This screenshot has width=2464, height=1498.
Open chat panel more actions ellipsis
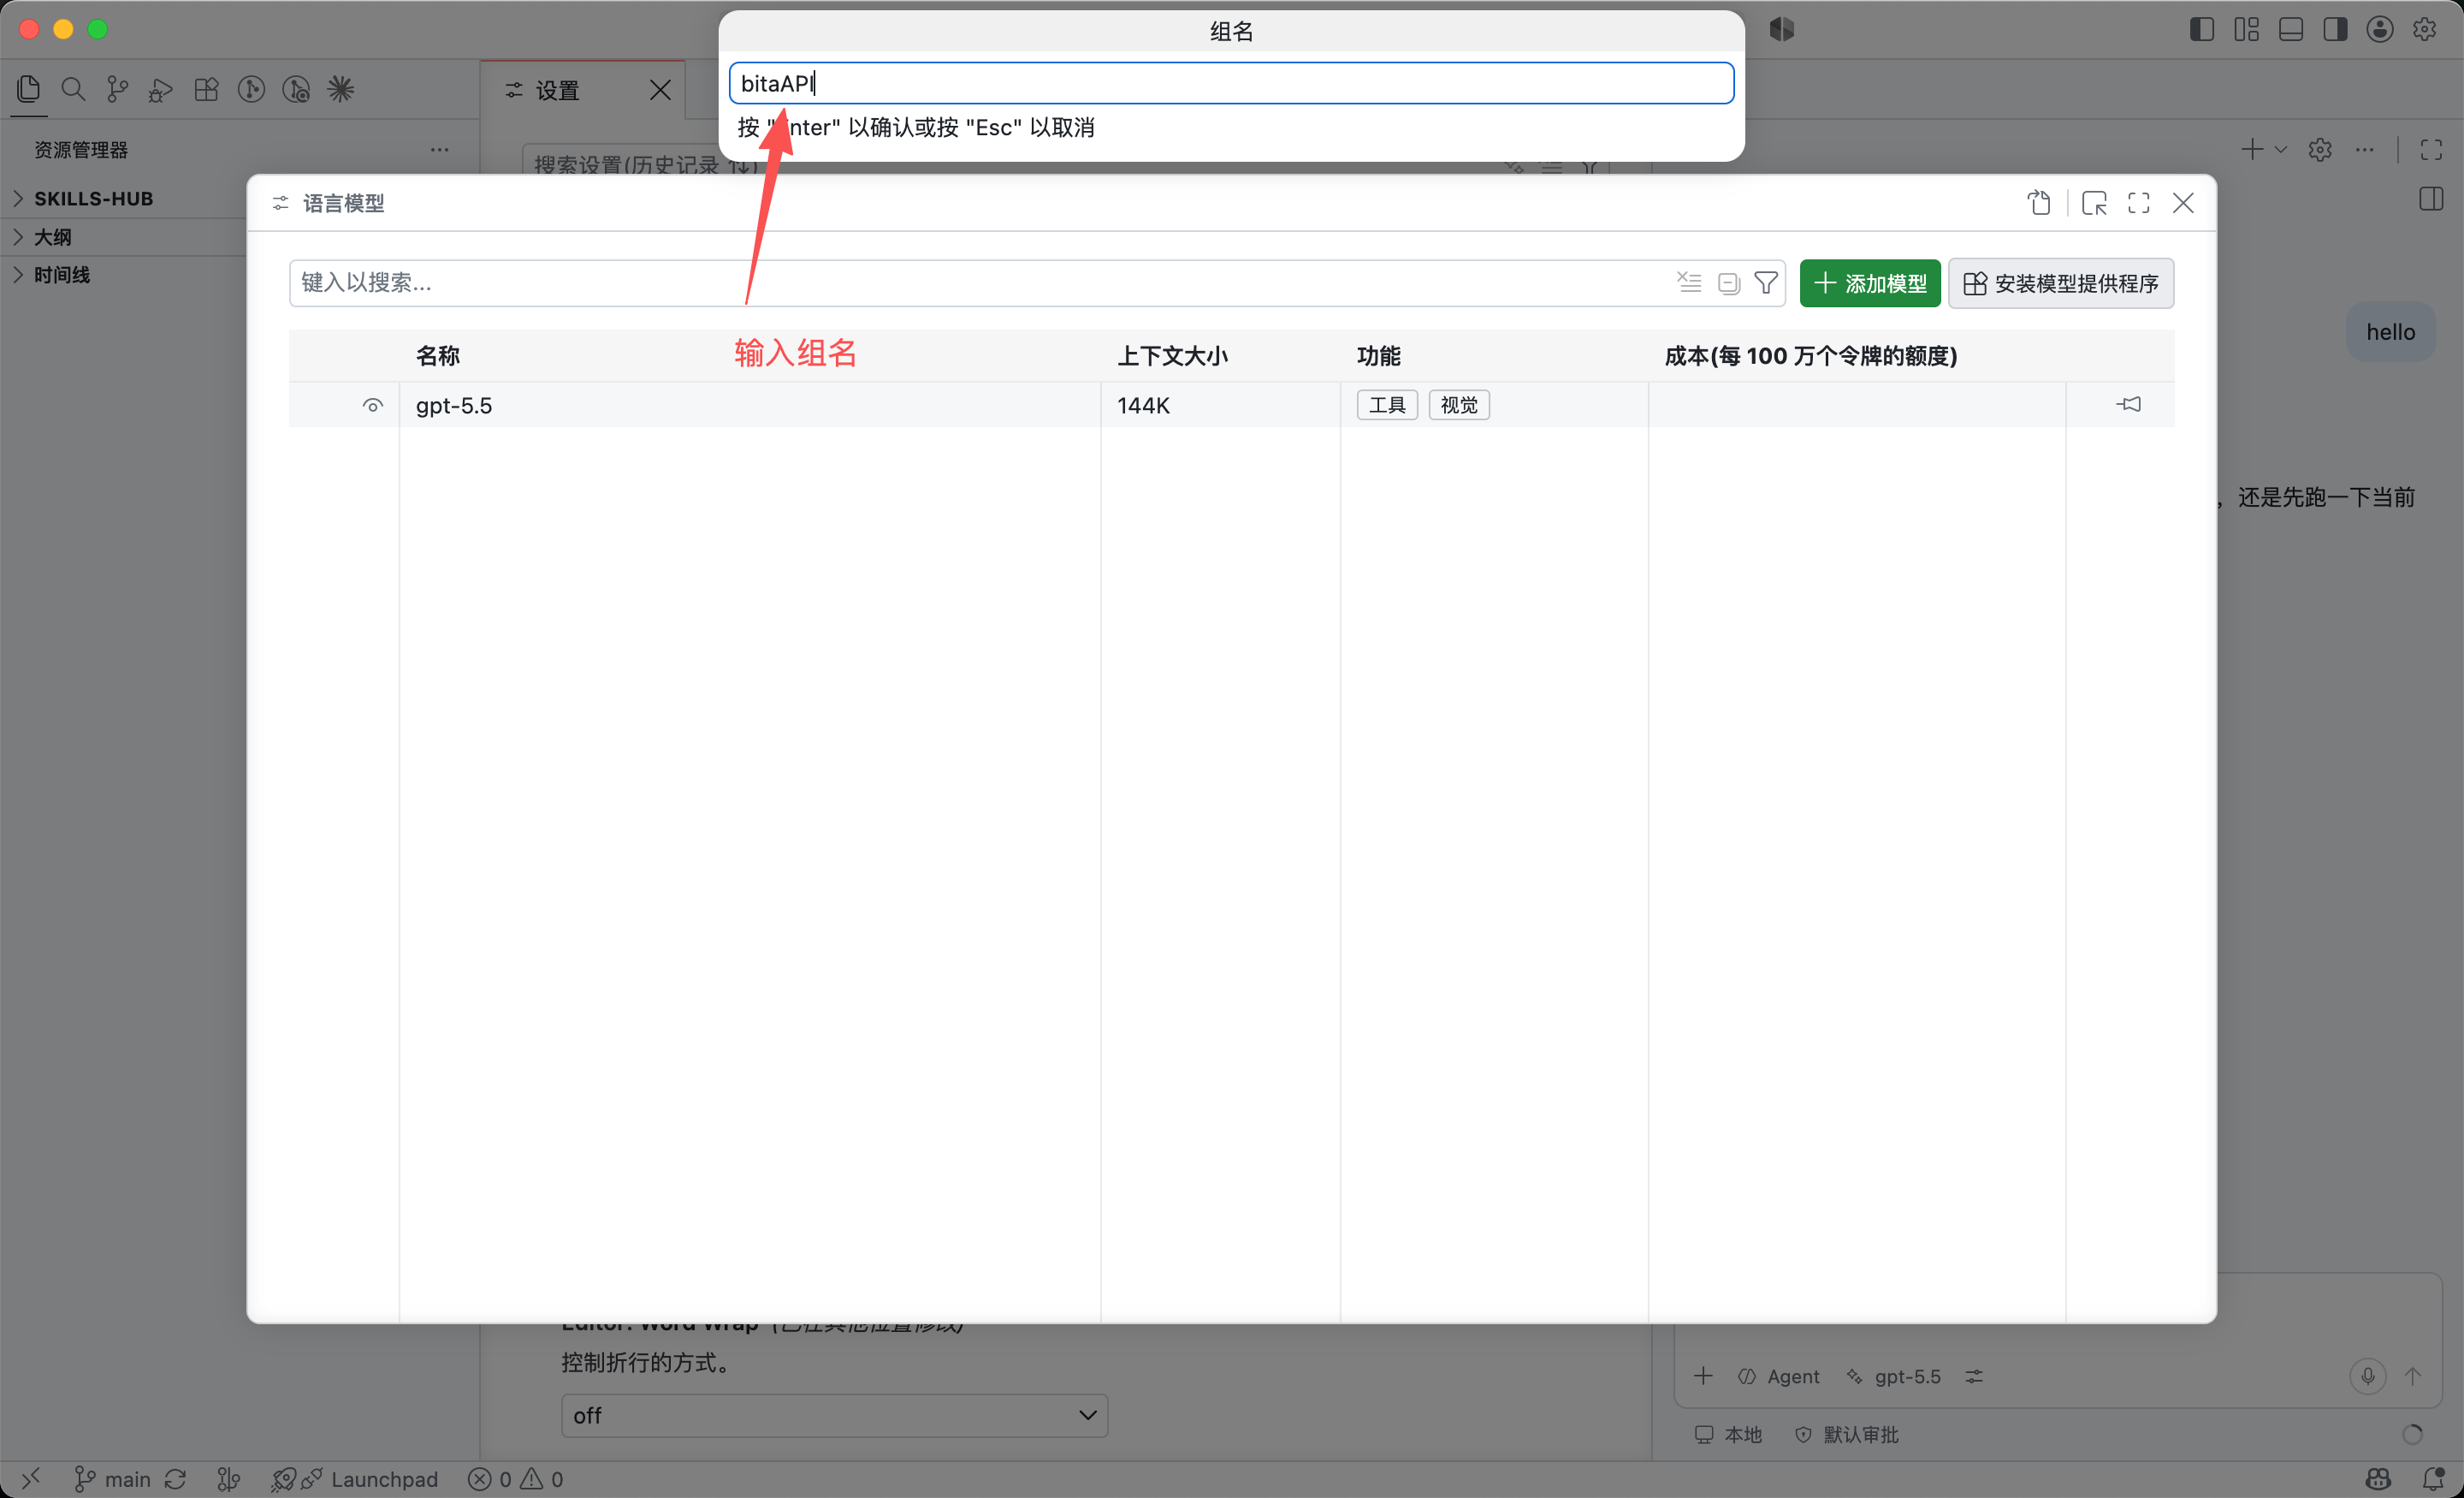tap(2365, 150)
